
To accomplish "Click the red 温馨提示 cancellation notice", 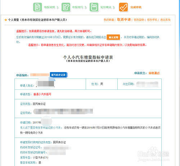I will (x=54, y=31).
